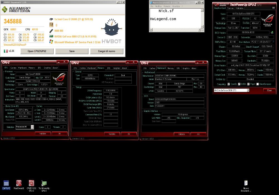Click the GPU Name field in GPU-Z

click(x=243, y=14)
